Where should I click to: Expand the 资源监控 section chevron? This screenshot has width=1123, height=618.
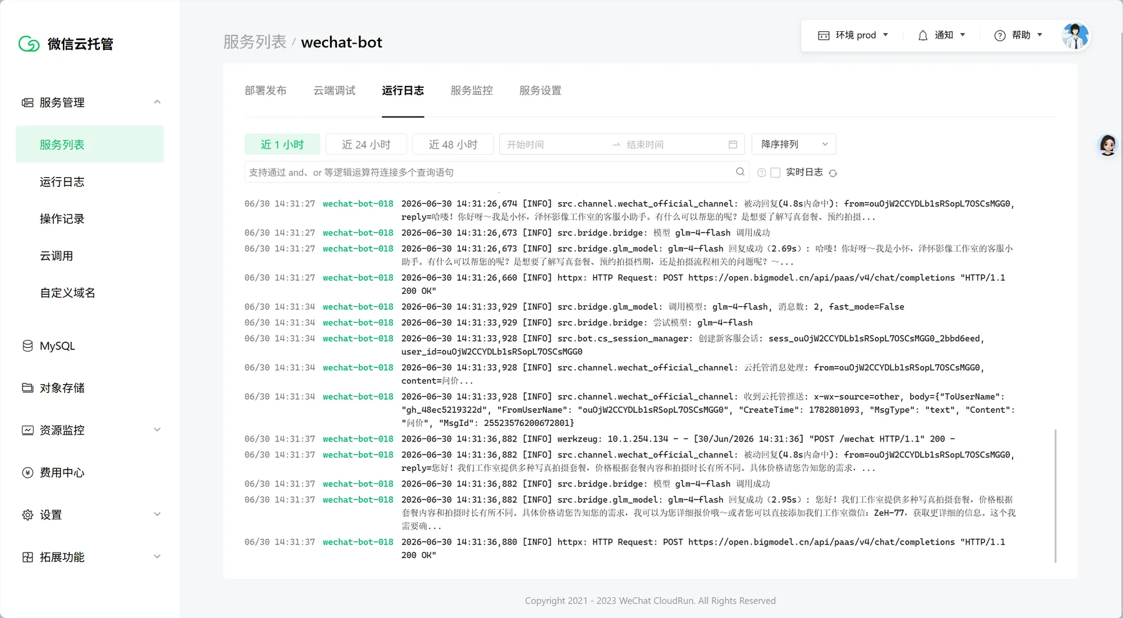coord(157,430)
